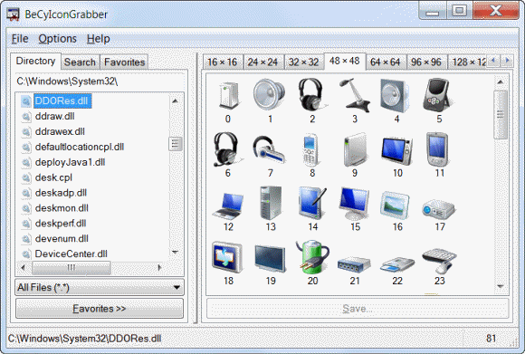Viewport: 525px width, 354px height.
Task: Show the 128 × 128 size tab
Action: 467,62
